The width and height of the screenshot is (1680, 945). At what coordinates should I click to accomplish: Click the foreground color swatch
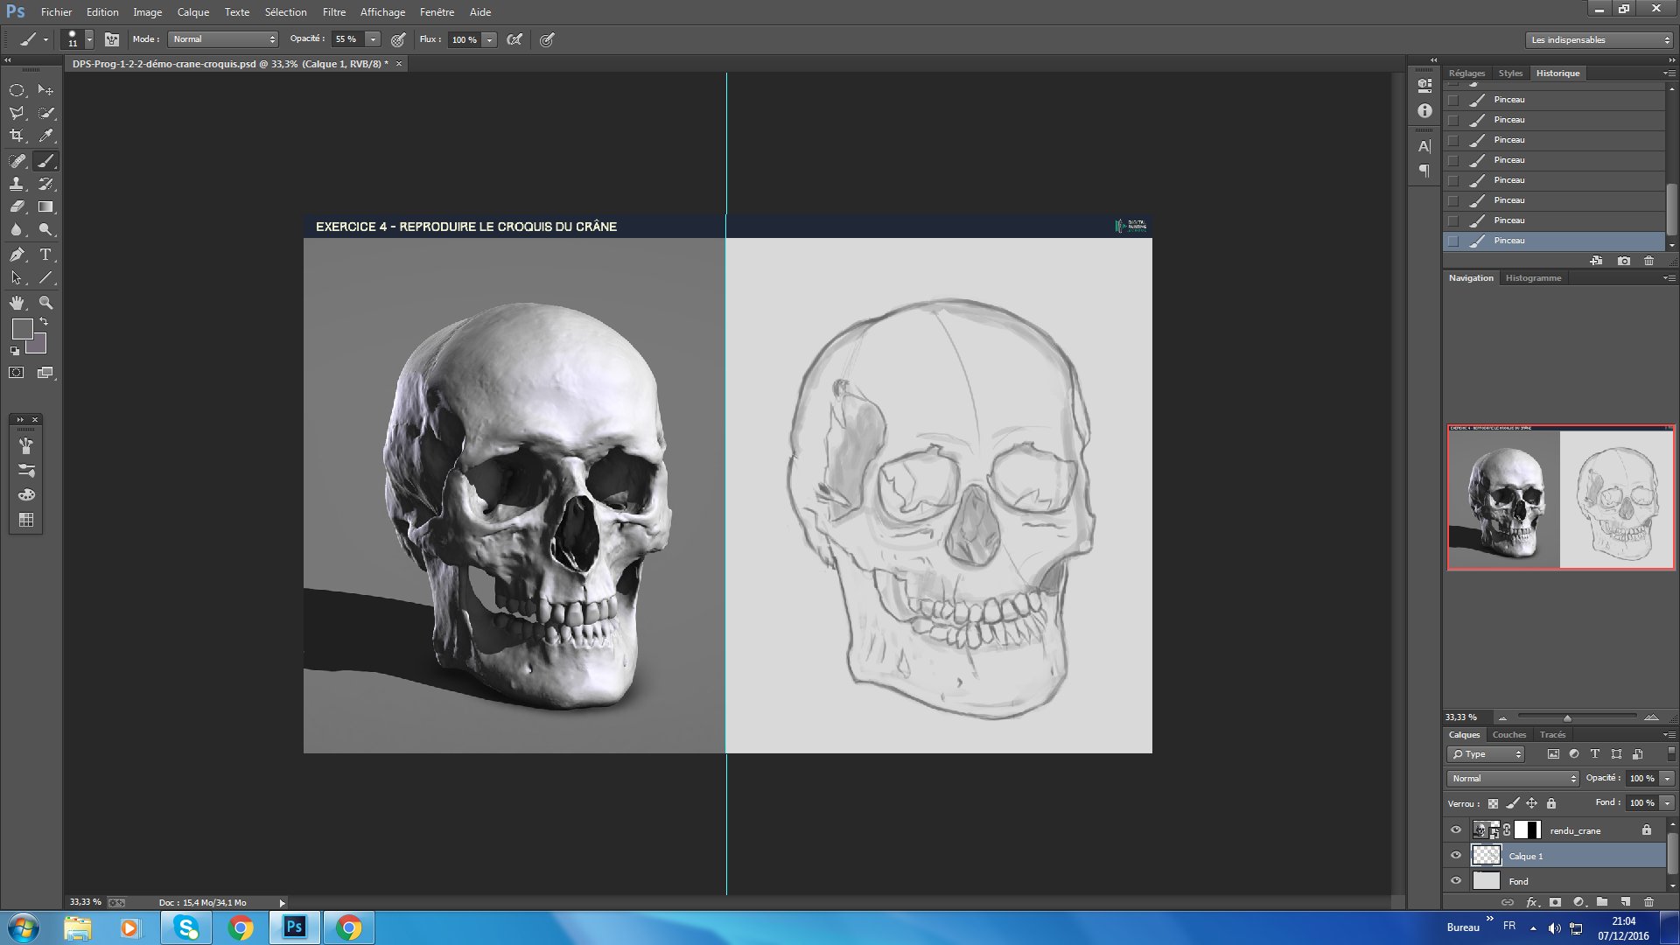tap(22, 329)
